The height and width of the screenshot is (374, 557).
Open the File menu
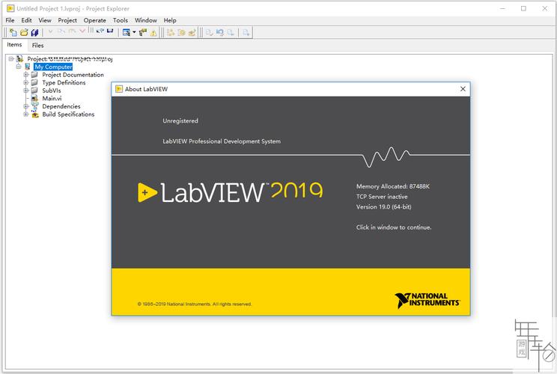(10, 20)
